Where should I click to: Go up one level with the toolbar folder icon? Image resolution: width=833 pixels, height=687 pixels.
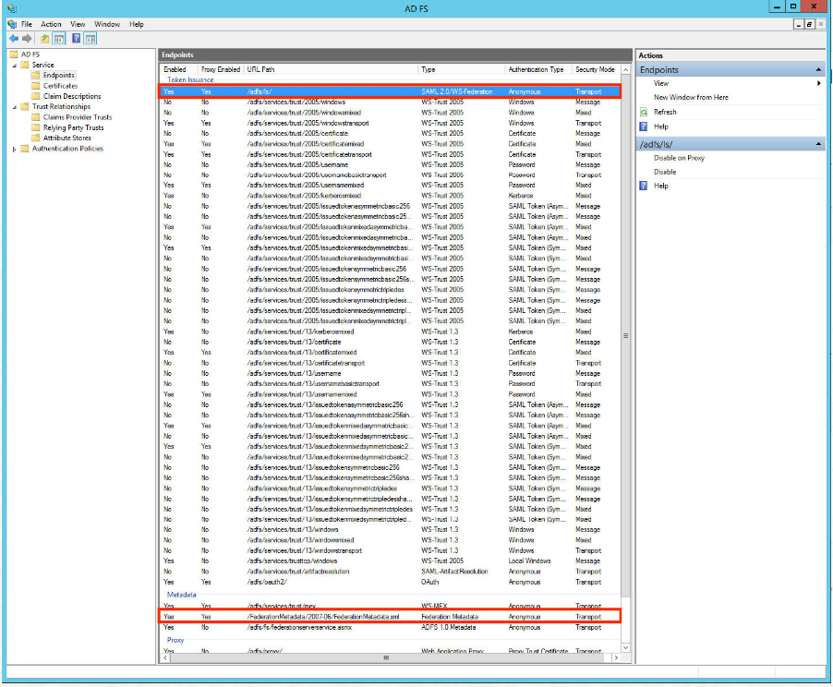(x=45, y=38)
